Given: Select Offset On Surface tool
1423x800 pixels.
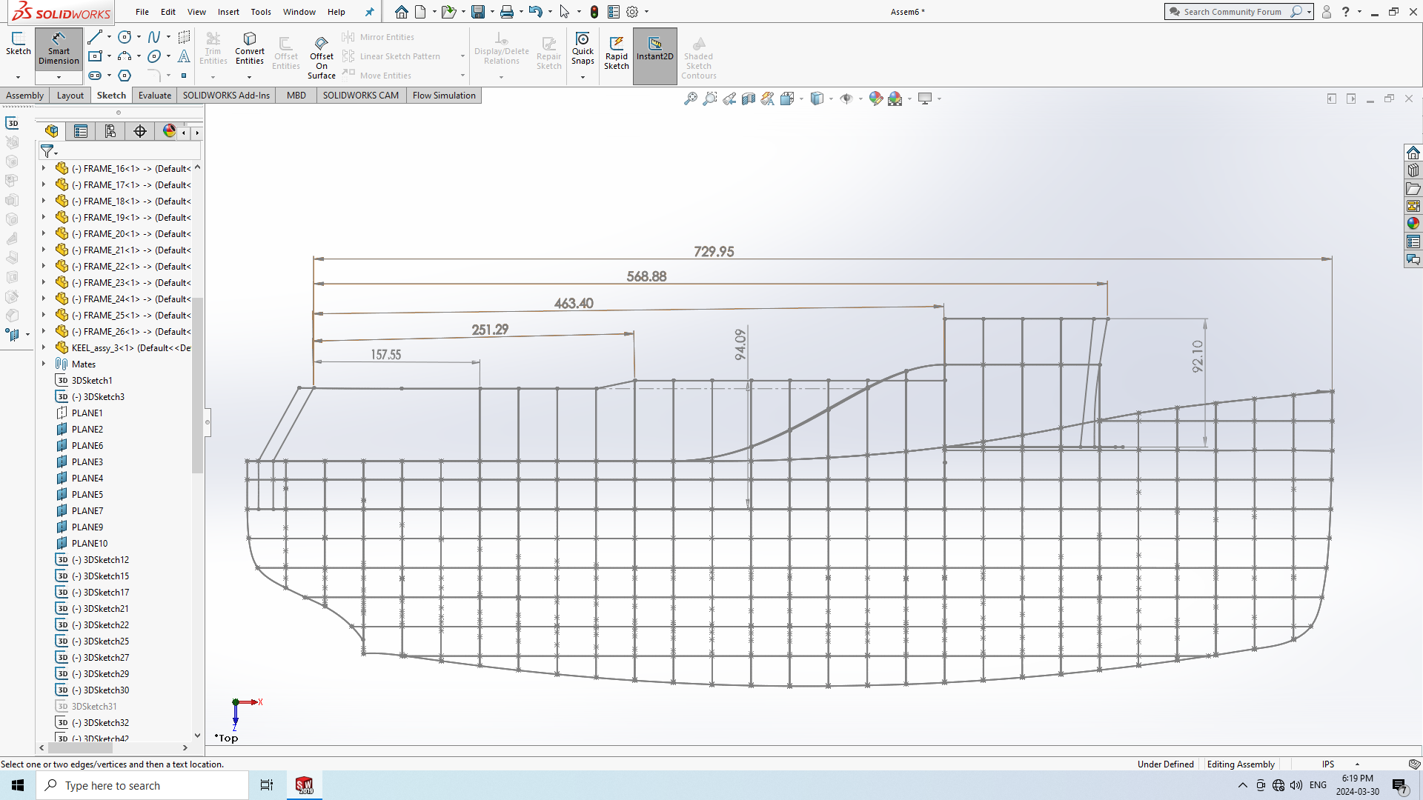Looking at the screenshot, I should coord(322,56).
